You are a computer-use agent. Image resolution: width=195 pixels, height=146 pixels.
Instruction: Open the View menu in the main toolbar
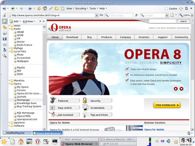(x=70, y=9)
